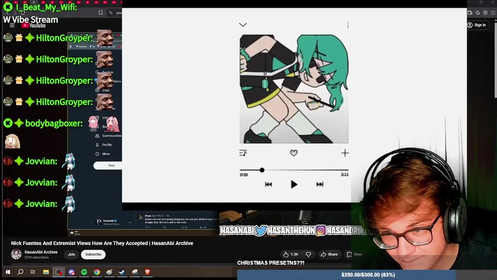Open Steam from taskbar
Viewport: 497px width, 280px height.
pos(122,272)
